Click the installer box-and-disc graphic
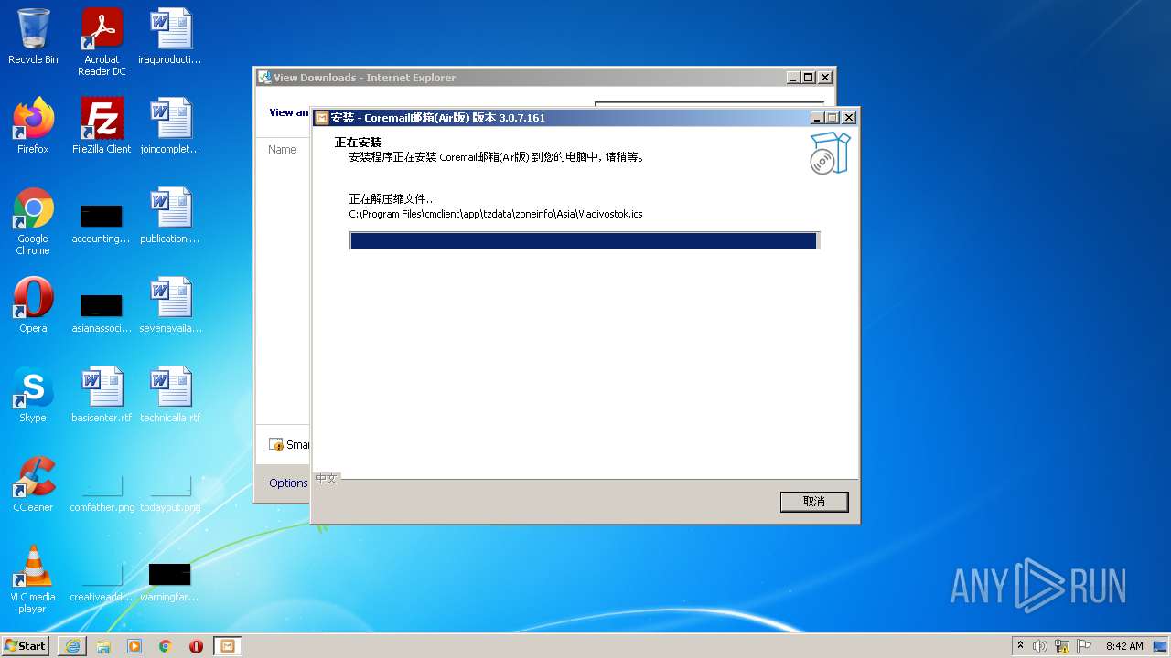 830,153
